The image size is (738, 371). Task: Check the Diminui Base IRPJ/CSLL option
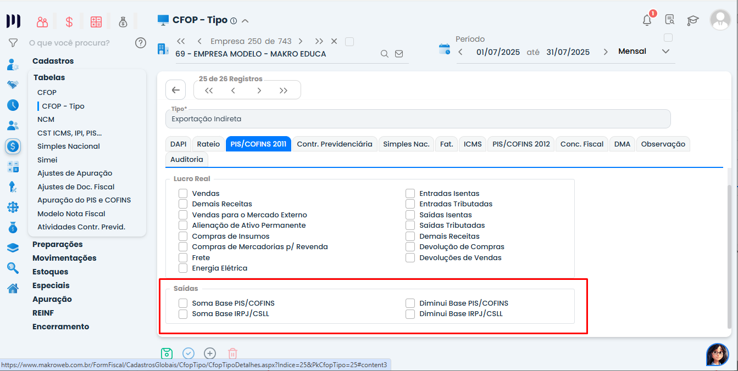coord(410,313)
